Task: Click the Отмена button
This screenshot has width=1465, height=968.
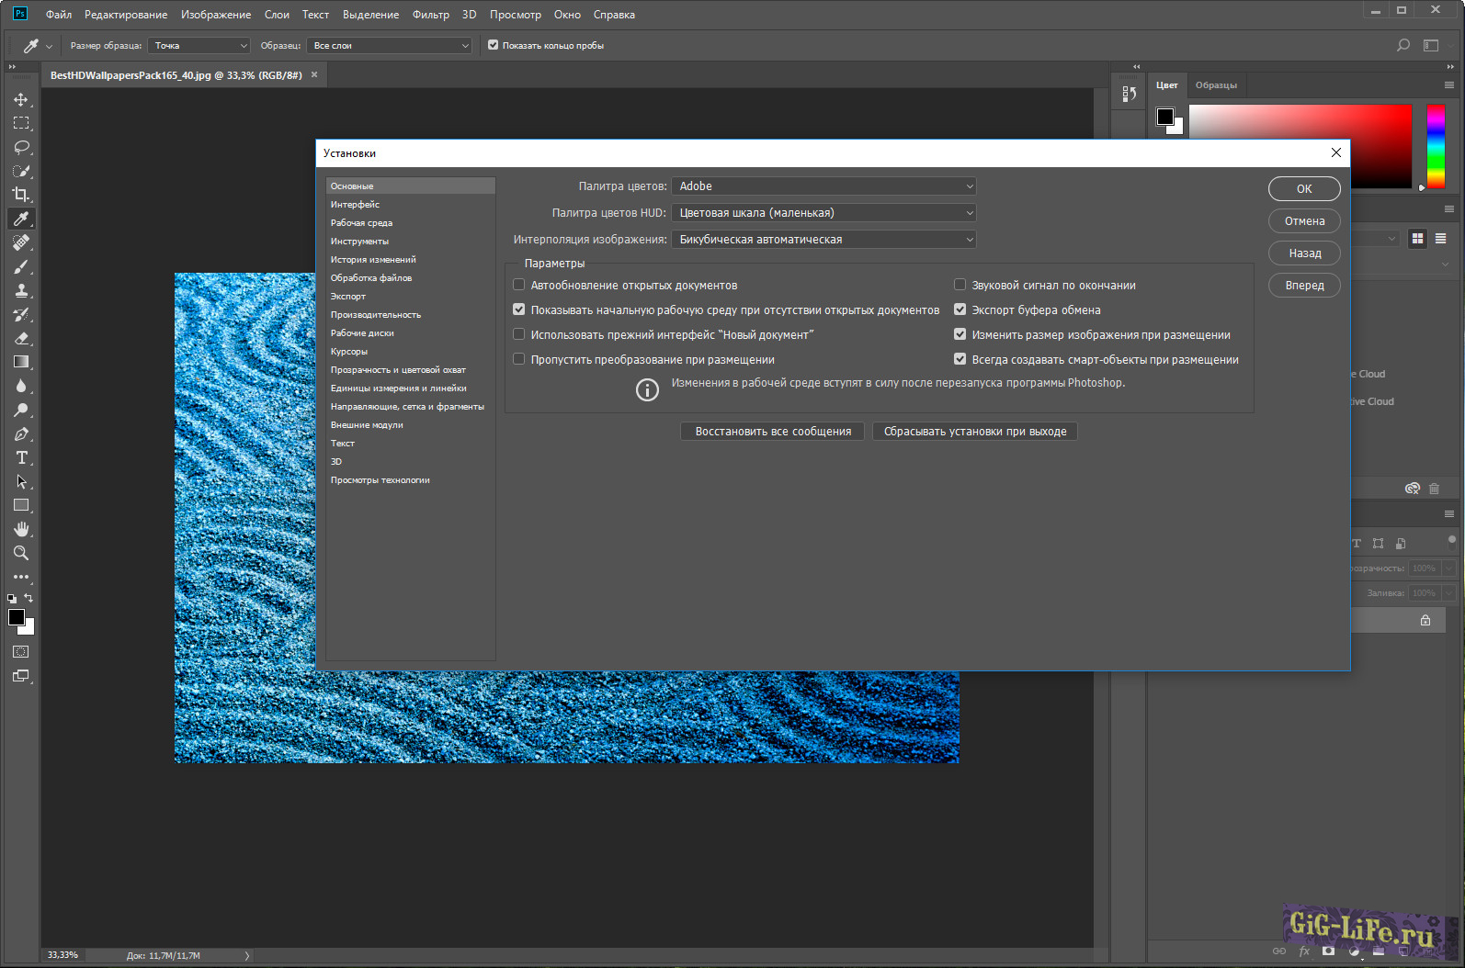Action: coord(1304,221)
